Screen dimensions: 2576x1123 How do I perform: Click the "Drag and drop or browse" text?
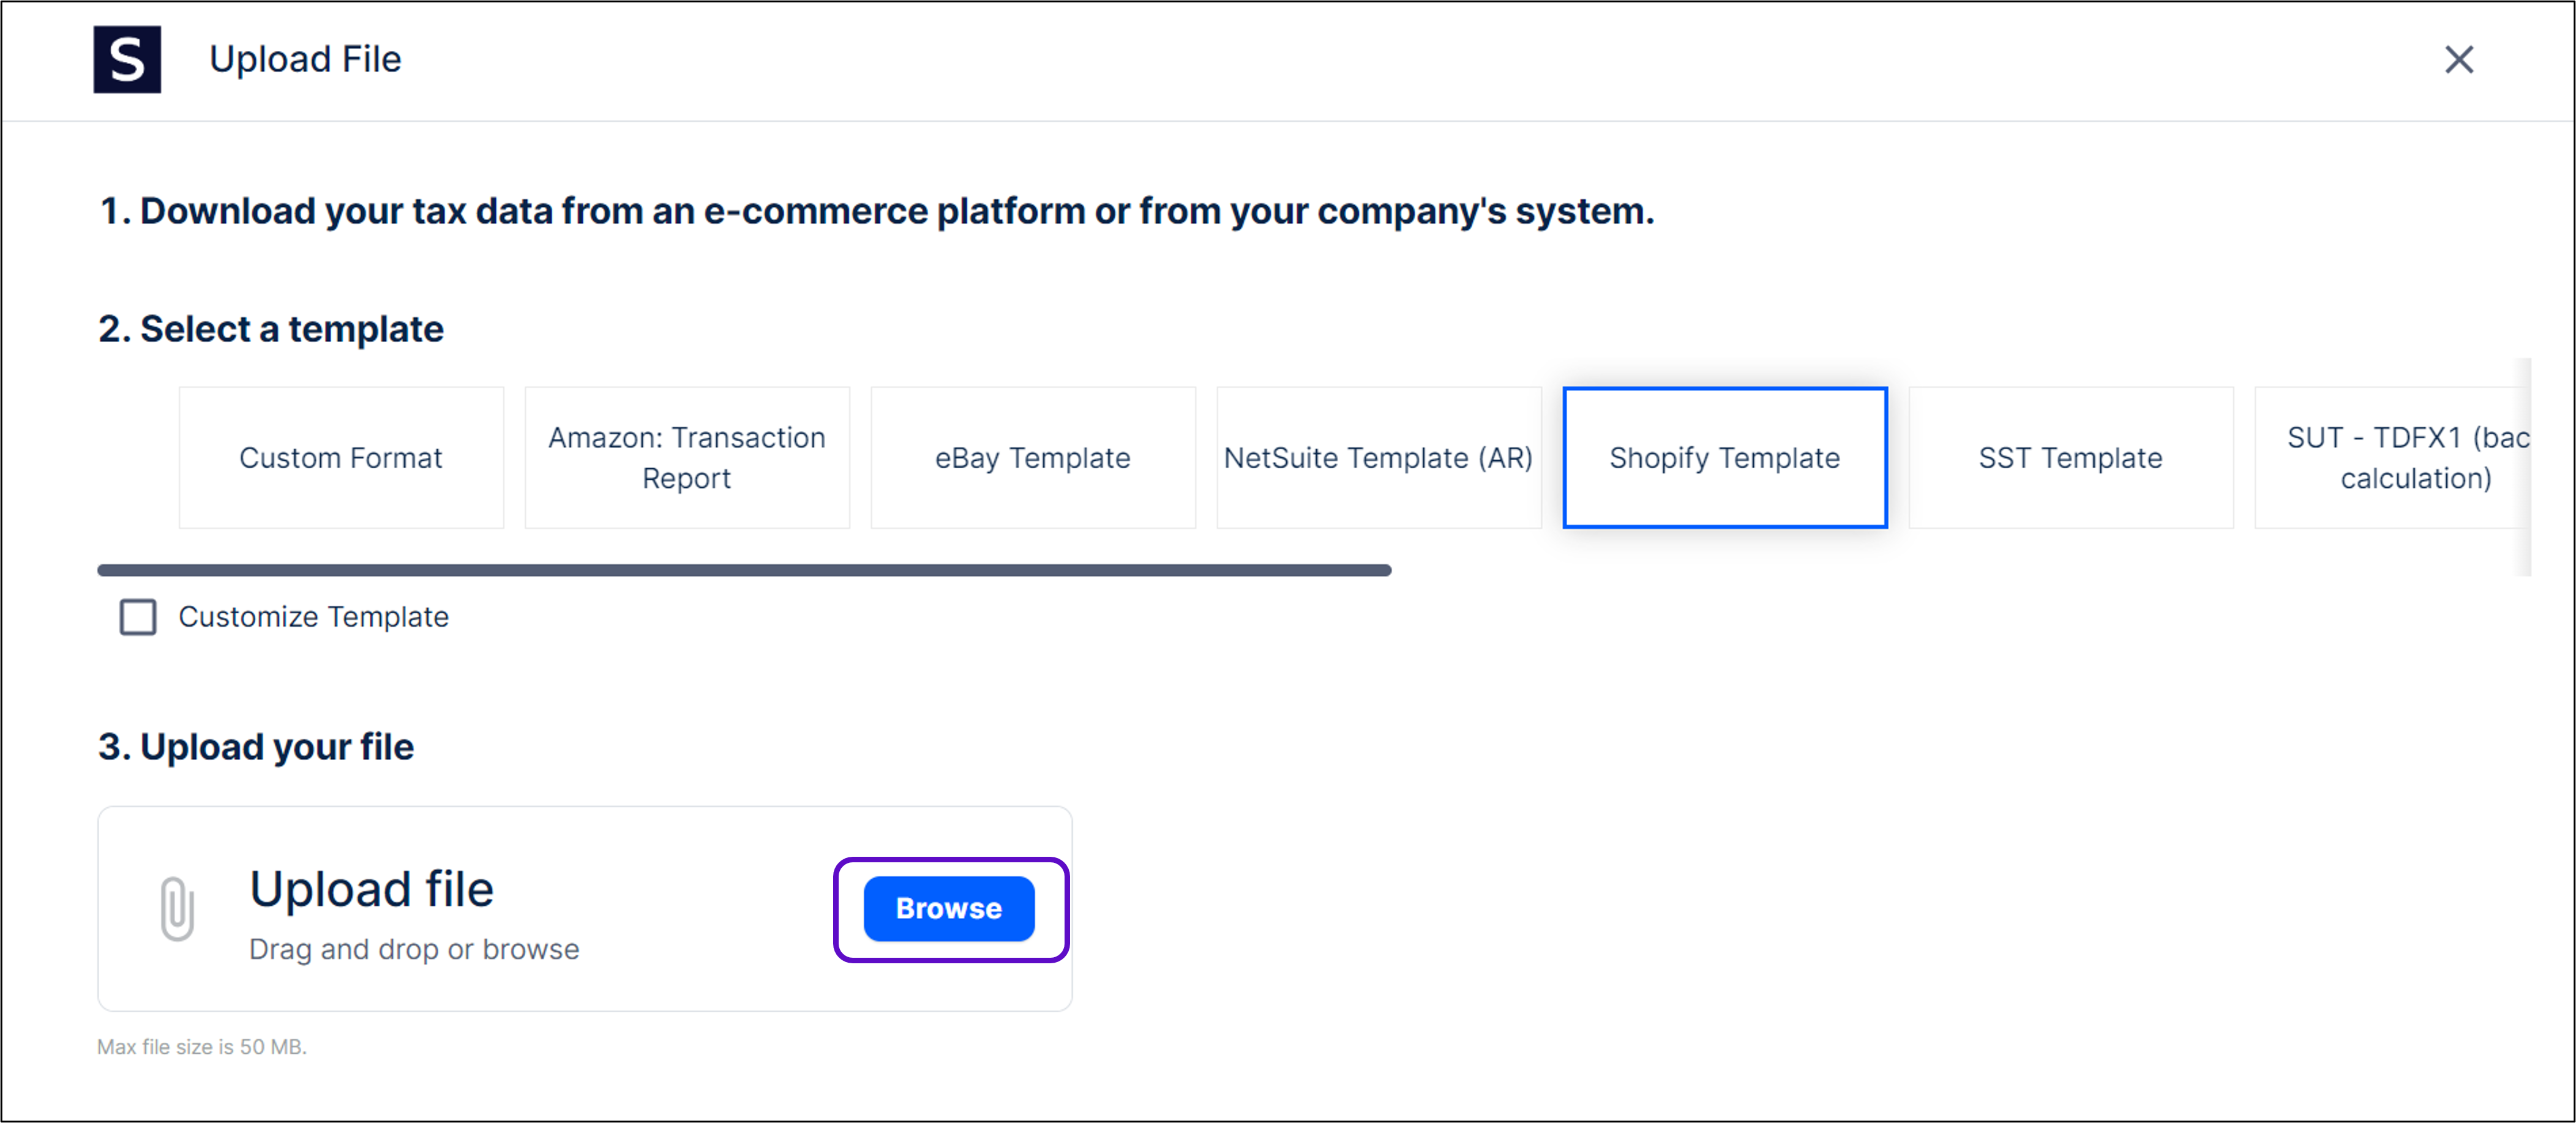point(414,949)
